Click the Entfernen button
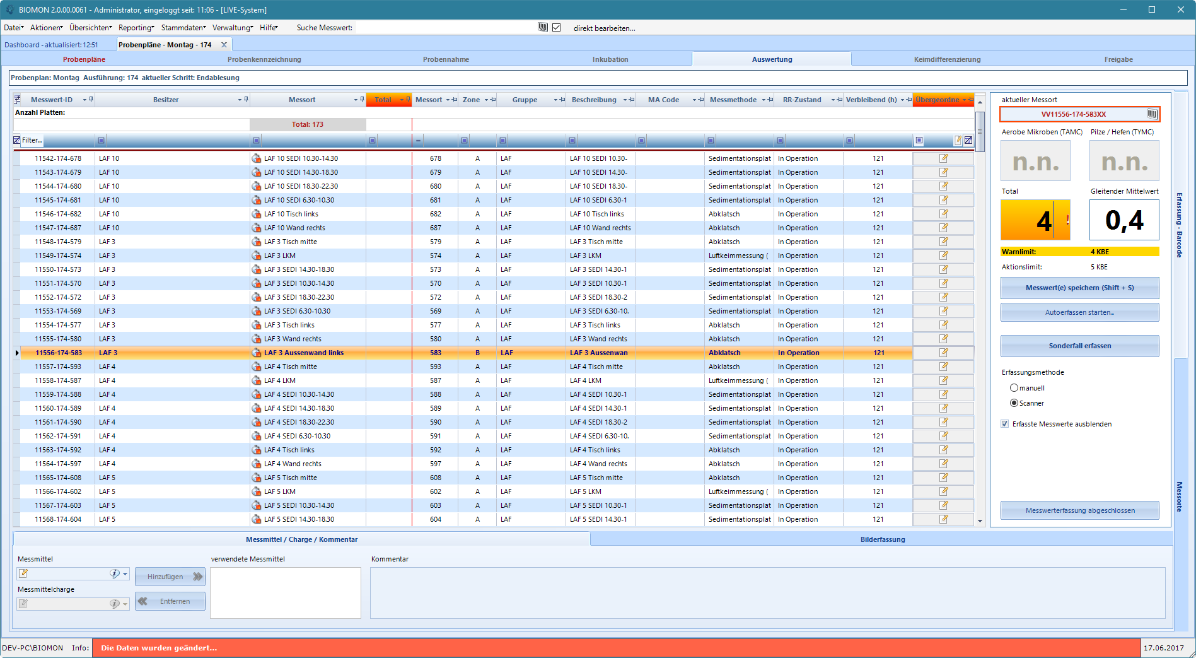 (x=170, y=601)
